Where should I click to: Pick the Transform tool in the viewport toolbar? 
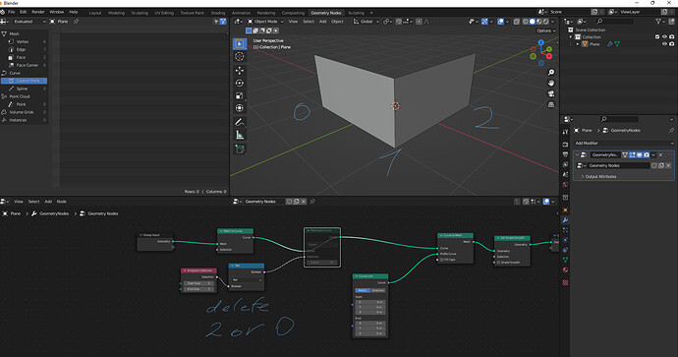239,108
